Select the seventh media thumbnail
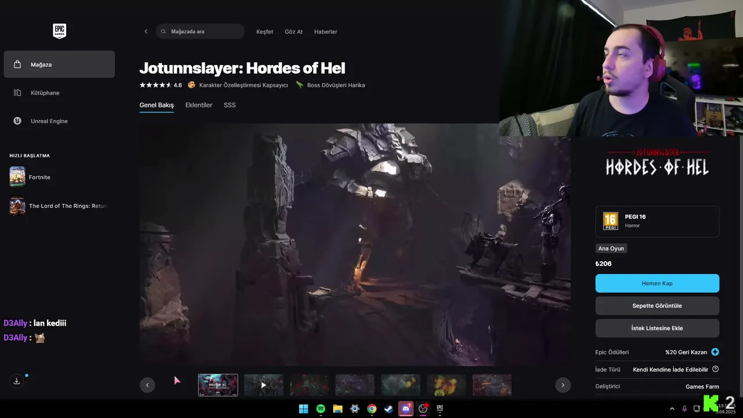 point(492,385)
